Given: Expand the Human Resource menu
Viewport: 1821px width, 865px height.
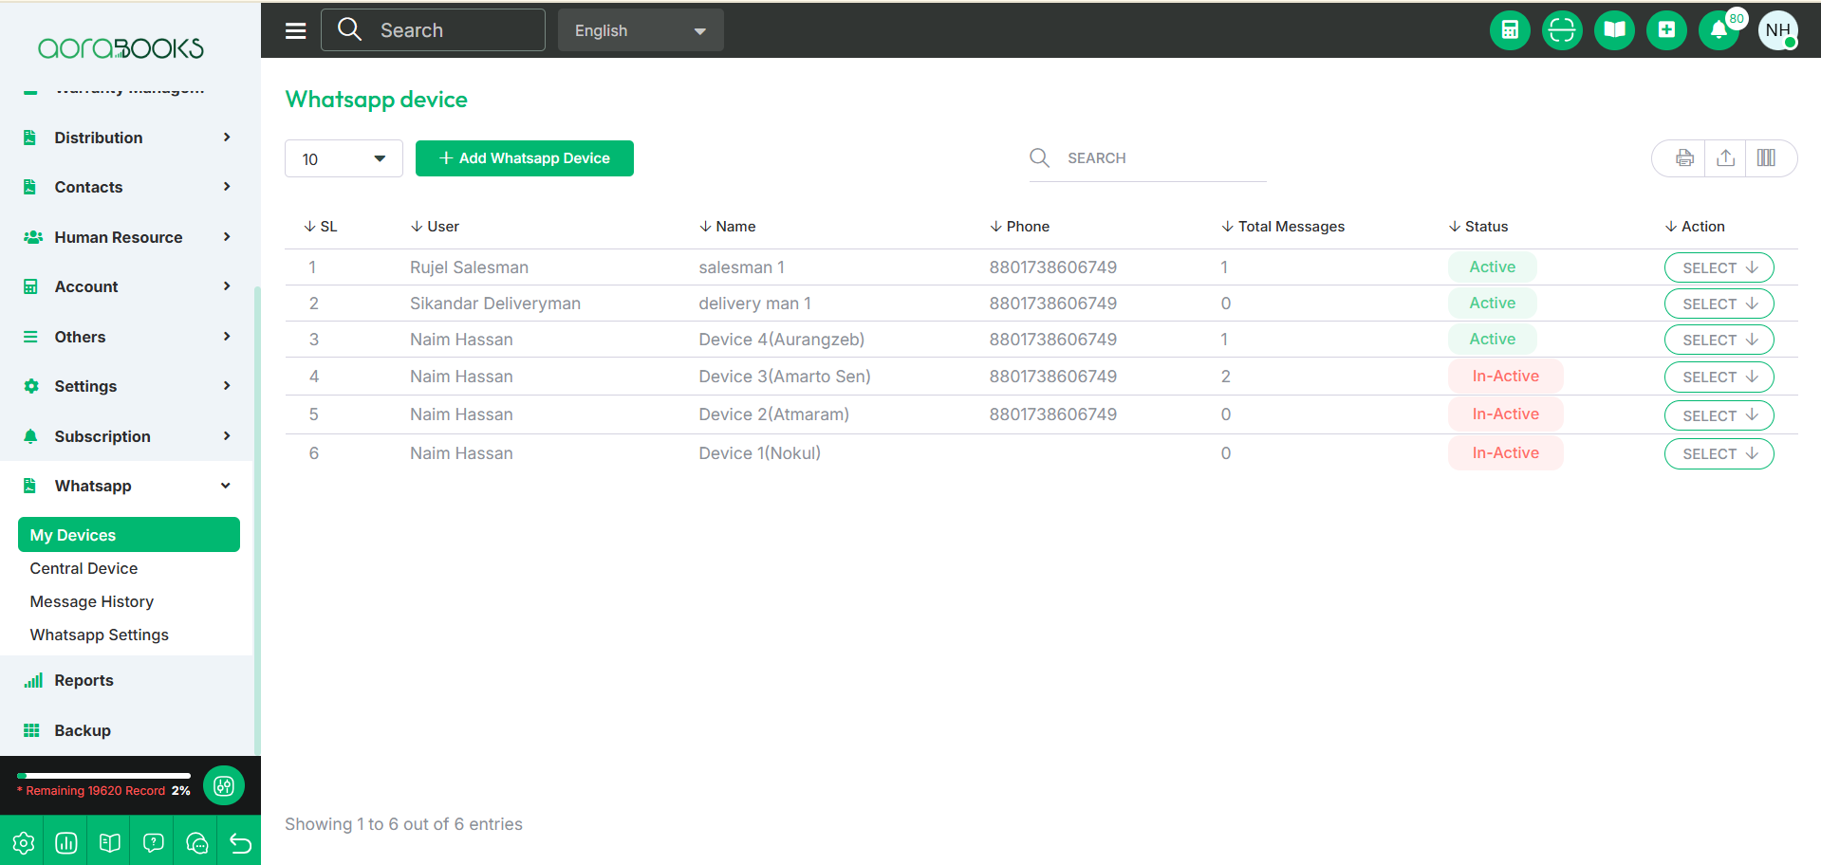Looking at the screenshot, I should [x=128, y=237].
